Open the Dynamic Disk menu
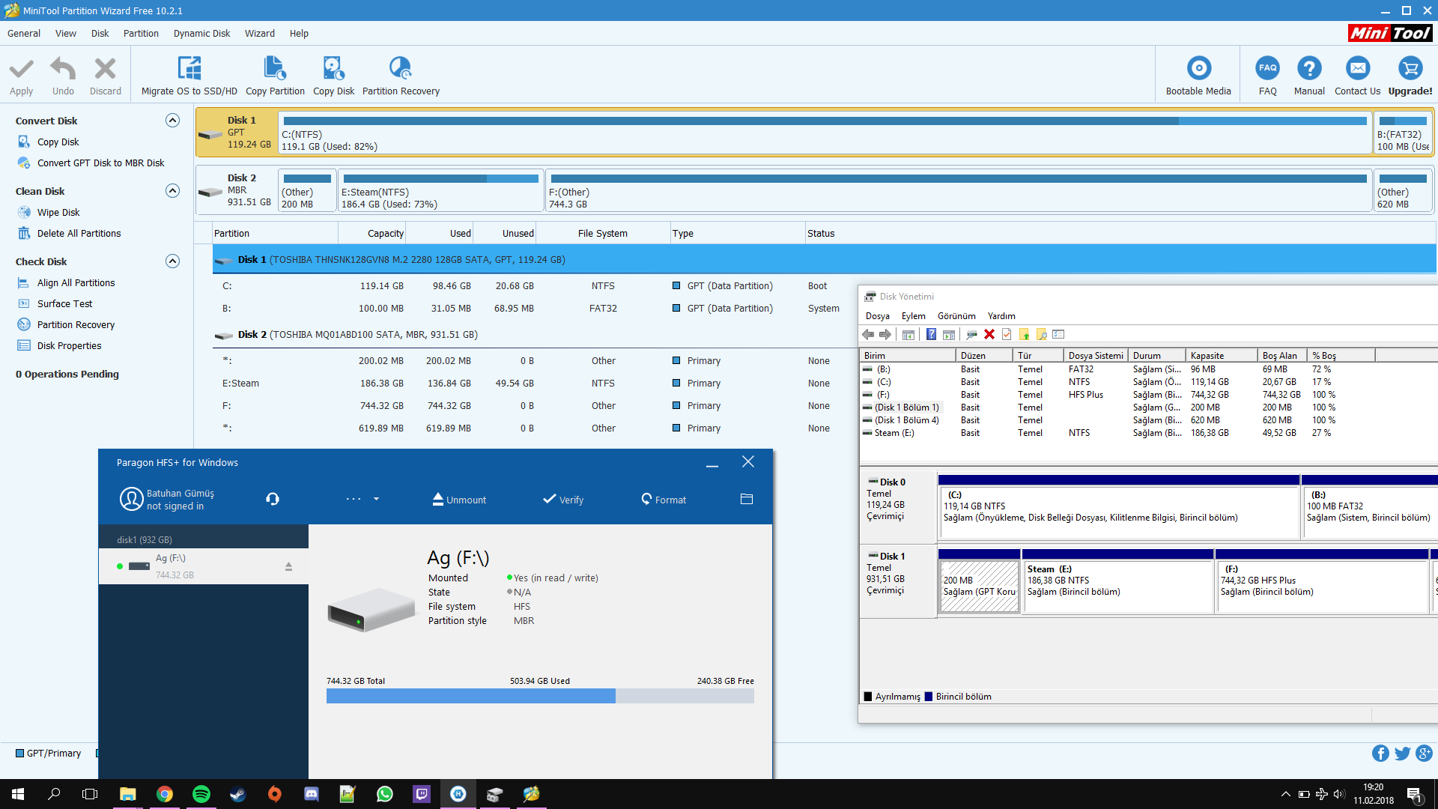The height and width of the screenshot is (809, 1438). 201,33
